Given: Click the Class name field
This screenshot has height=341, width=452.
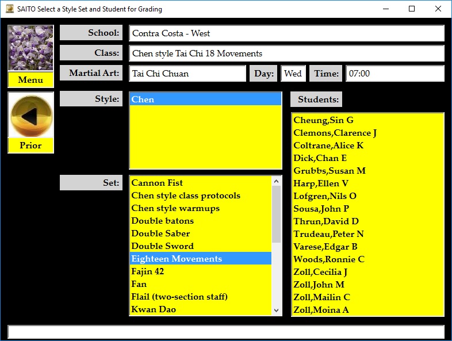Looking at the screenshot, I should tap(286, 53).
